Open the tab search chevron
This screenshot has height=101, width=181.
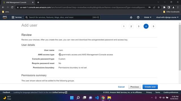tap(158, 2)
